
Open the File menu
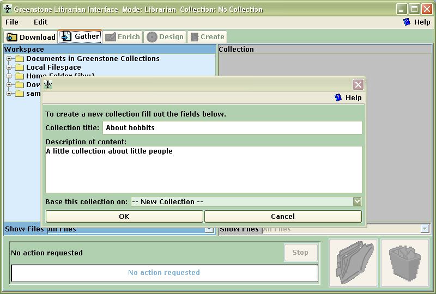click(12, 22)
